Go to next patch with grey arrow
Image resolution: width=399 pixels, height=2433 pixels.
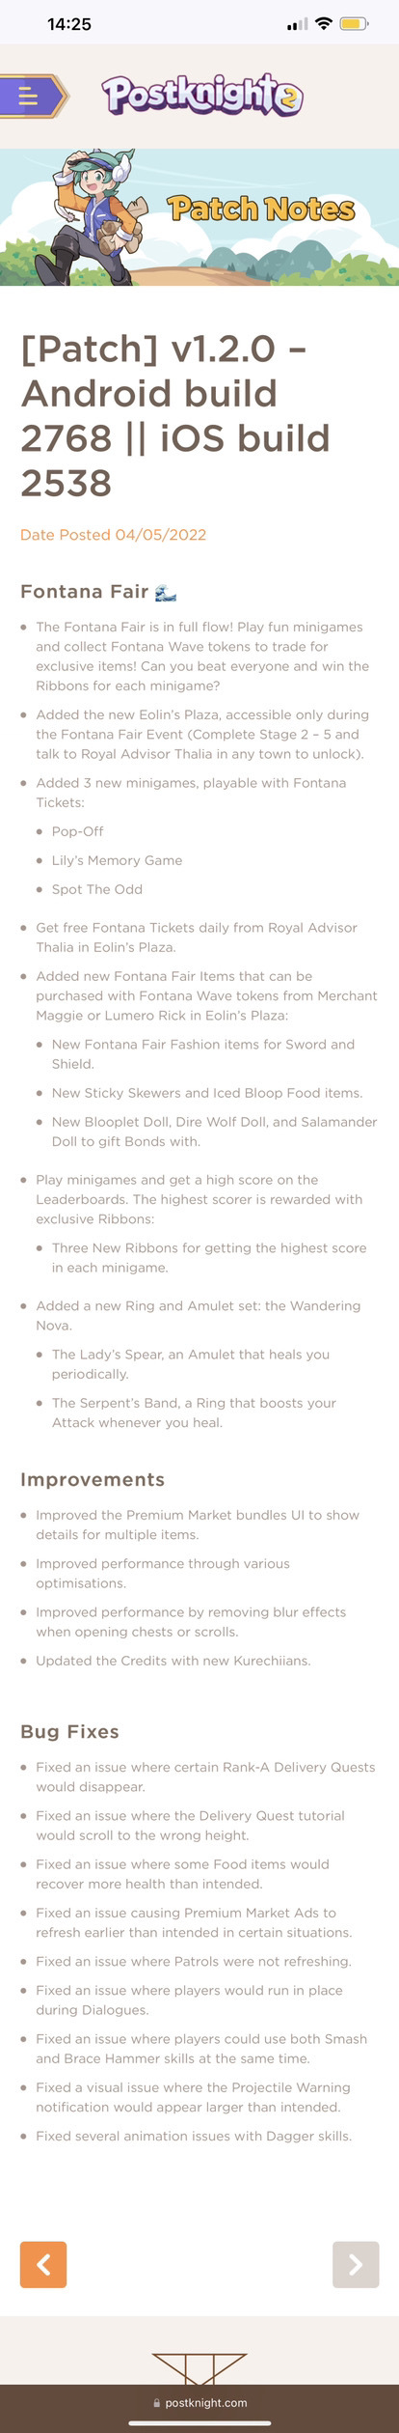point(356,2264)
